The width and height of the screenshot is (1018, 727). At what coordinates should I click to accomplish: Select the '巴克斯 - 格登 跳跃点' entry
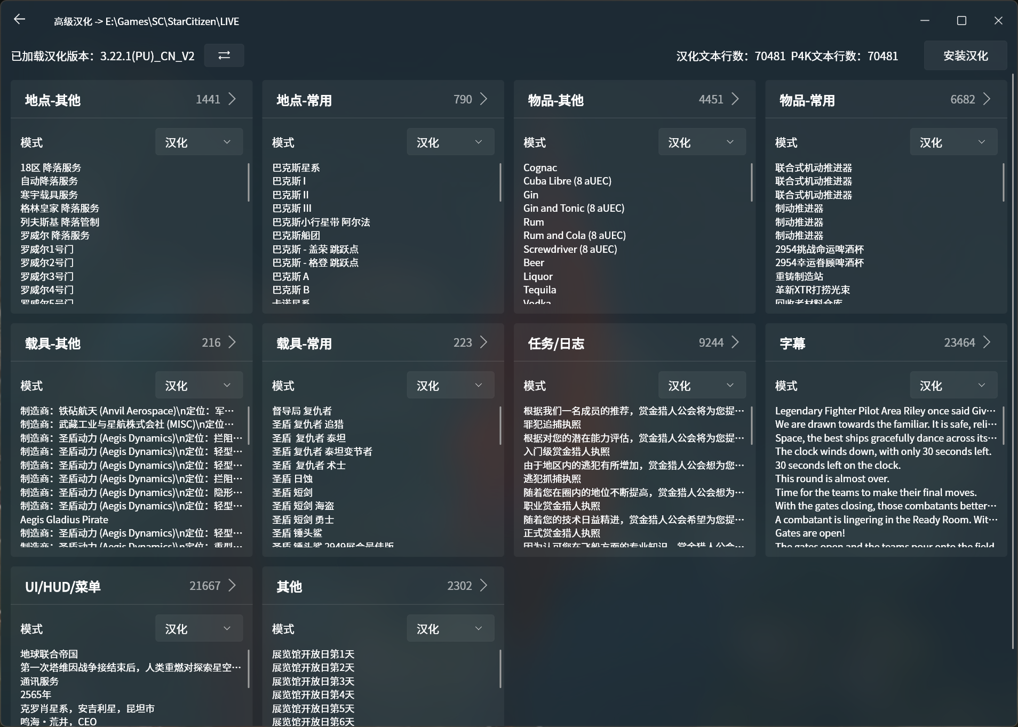(x=315, y=262)
